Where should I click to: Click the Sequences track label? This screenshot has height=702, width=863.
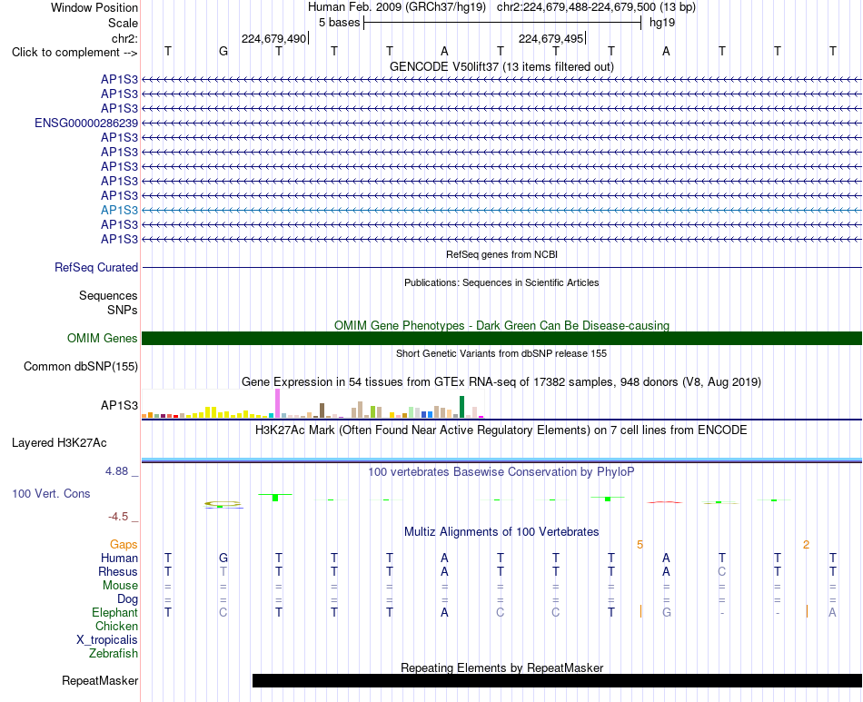coord(108,296)
